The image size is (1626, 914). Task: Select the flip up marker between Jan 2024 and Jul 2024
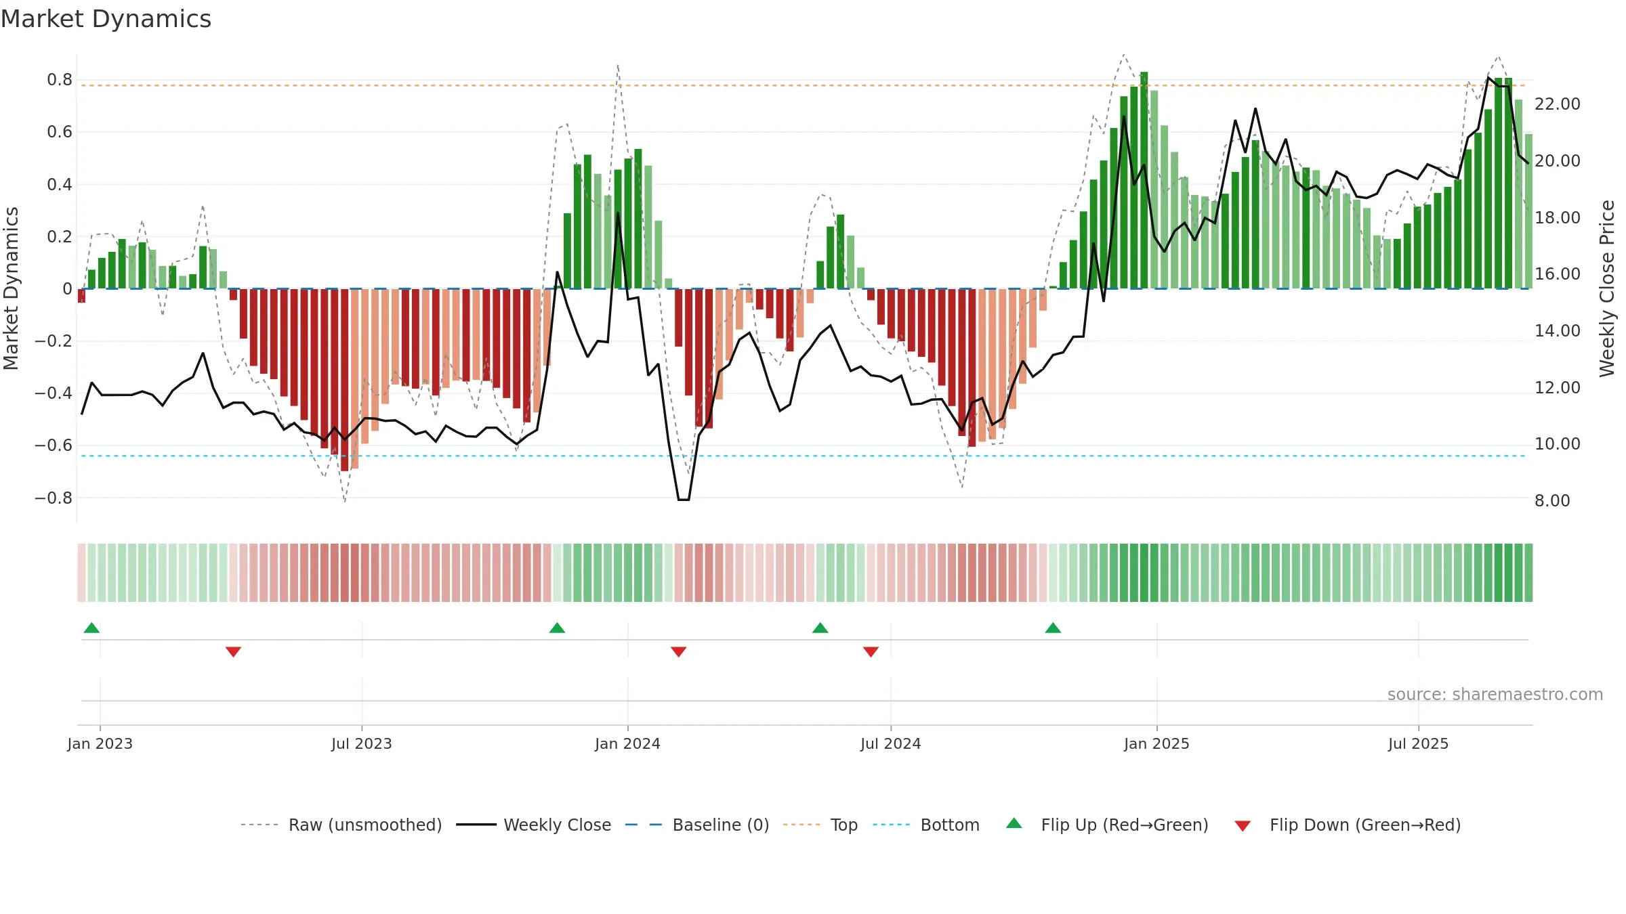[x=820, y=628]
